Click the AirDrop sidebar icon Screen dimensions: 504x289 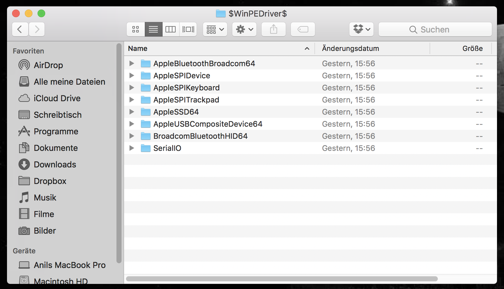pyautogui.click(x=24, y=65)
